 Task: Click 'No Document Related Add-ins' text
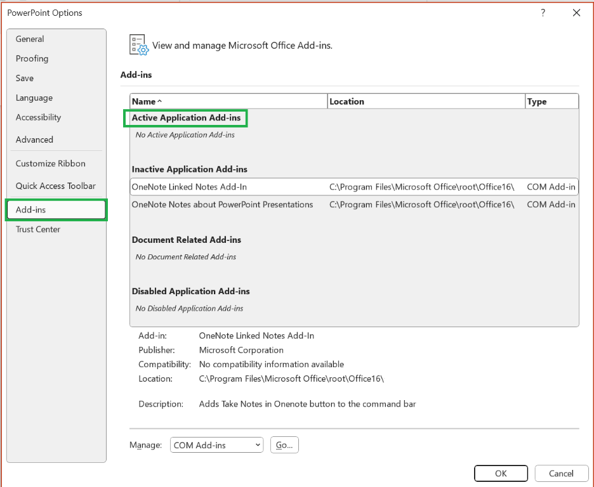pos(185,257)
